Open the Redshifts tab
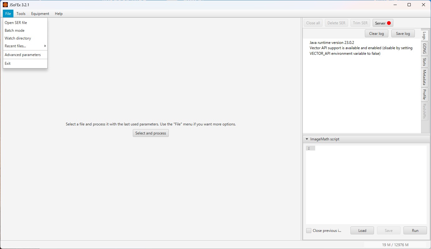The width and height of the screenshot is (431, 249). (x=424, y=111)
